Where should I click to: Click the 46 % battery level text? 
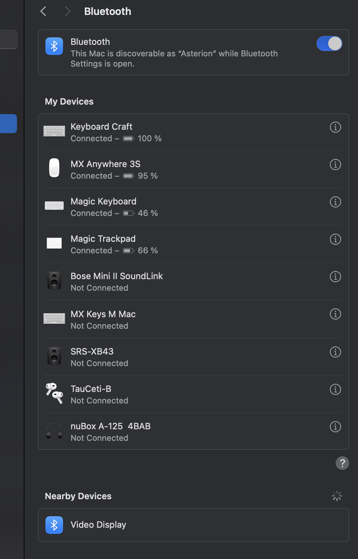[148, 213]
